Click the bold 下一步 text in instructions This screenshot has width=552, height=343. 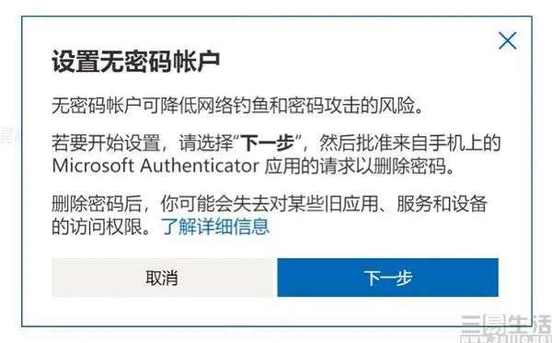pos(269,143)
